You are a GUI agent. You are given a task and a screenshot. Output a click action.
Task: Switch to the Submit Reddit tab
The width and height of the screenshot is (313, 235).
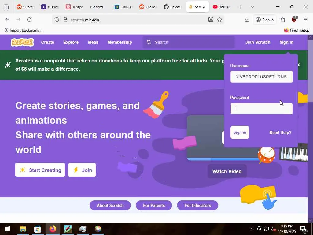click(x=26, y=7)
